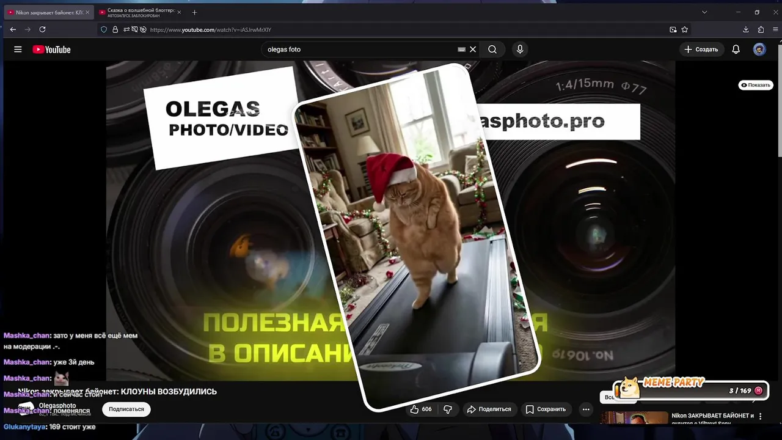
Task: Click the browser back arrow
Action: 13,29
